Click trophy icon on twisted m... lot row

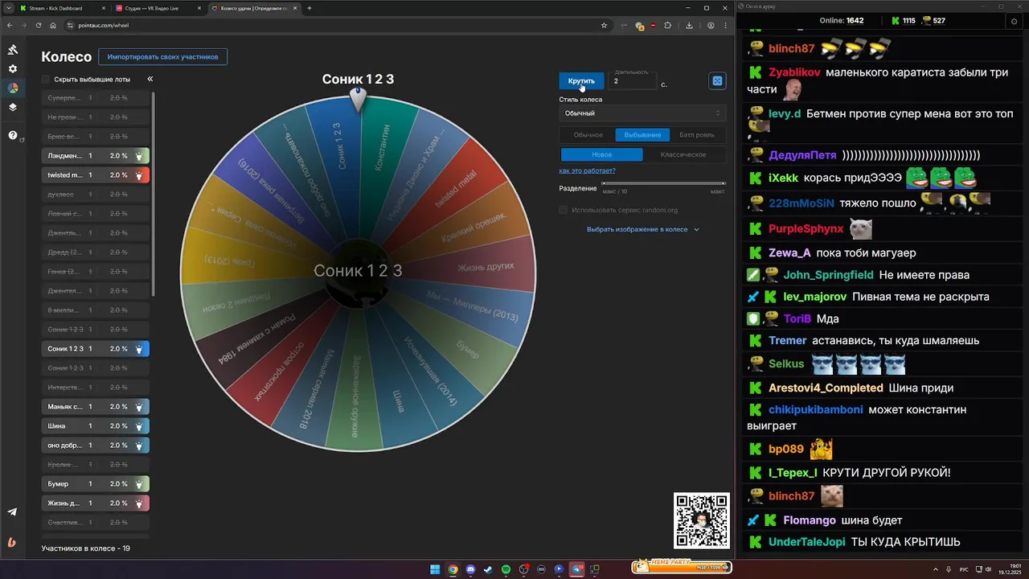click(x=139, y=175)
